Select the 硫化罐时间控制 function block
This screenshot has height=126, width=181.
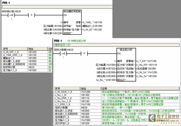coord(72,22)
